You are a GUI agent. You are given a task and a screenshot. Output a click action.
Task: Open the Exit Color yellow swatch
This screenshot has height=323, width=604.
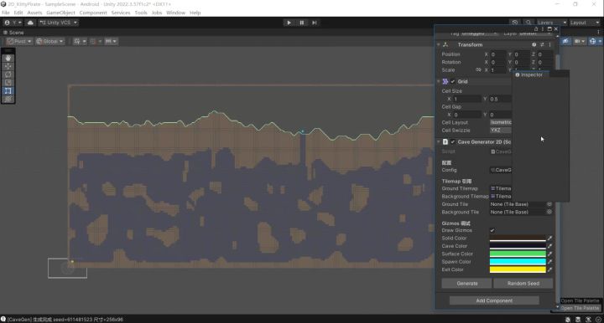[x=518, y=269]
